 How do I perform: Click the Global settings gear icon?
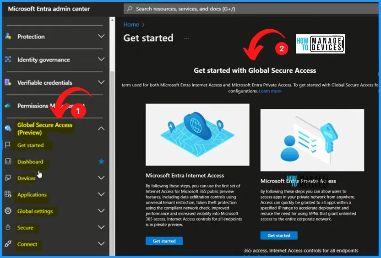8,211
